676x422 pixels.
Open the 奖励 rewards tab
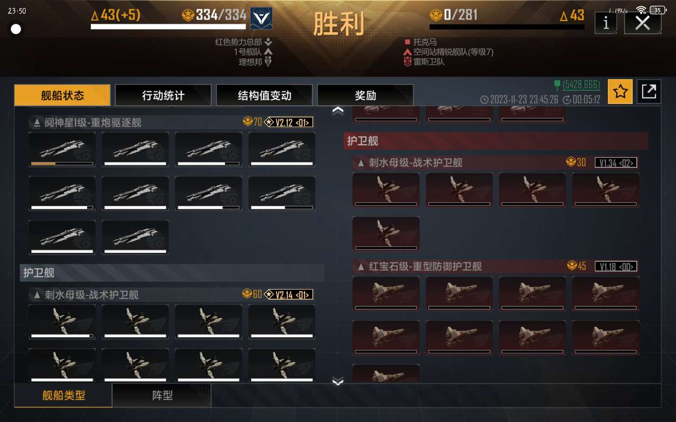tap(365, 95)
